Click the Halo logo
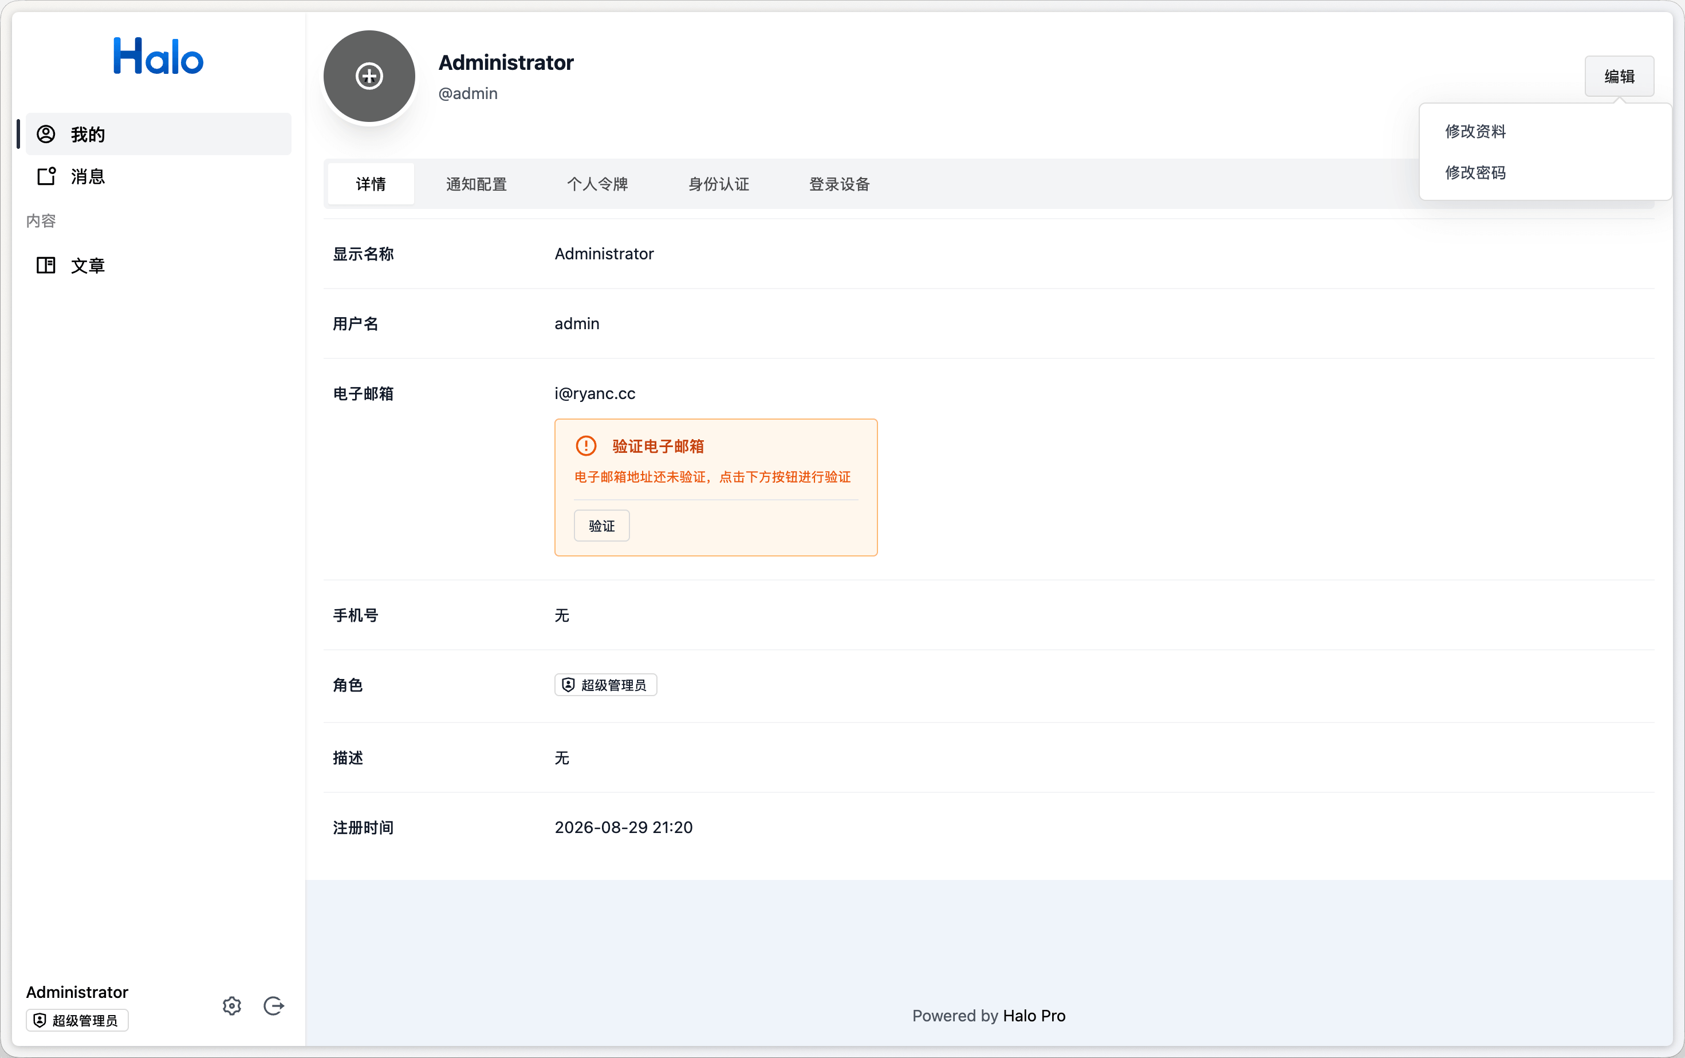Screen dimensions: 1685x1058 [158, 56]
